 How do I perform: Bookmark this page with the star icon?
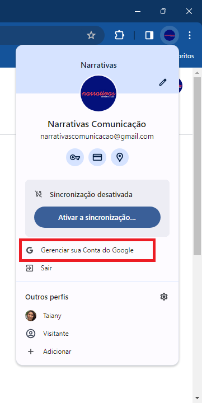click(91, 35)
